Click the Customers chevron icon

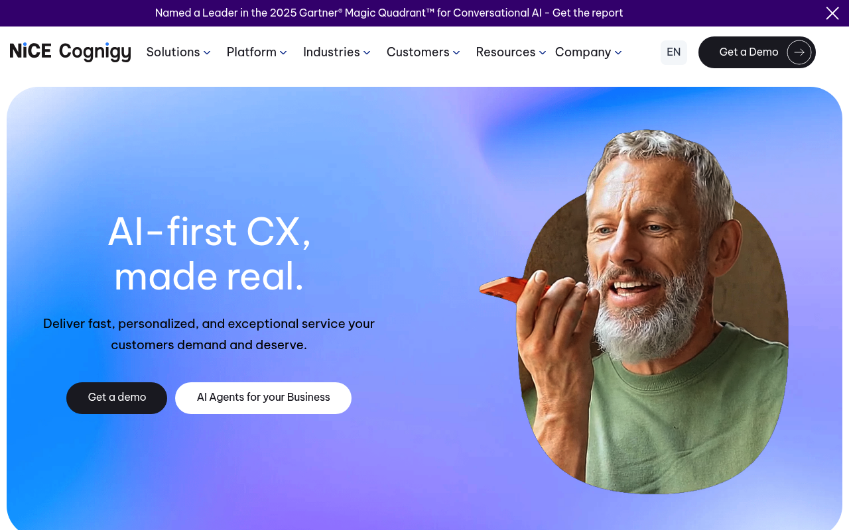click(456, 53)
